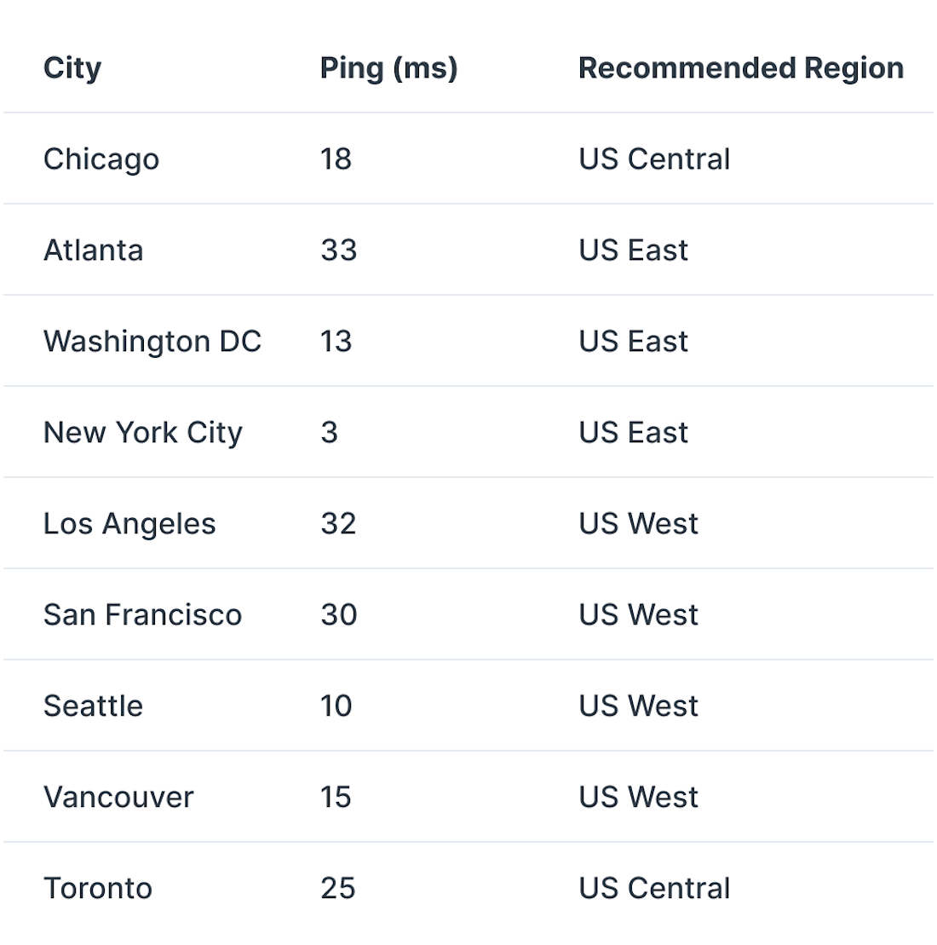The height and width of the screenshot is (945, 937).
Task: Click the ping value 3 for New York
Action: pyautogui.click(x=329, y=433)
